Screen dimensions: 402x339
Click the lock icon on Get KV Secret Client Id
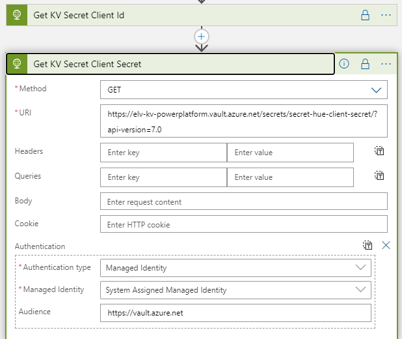365,15
